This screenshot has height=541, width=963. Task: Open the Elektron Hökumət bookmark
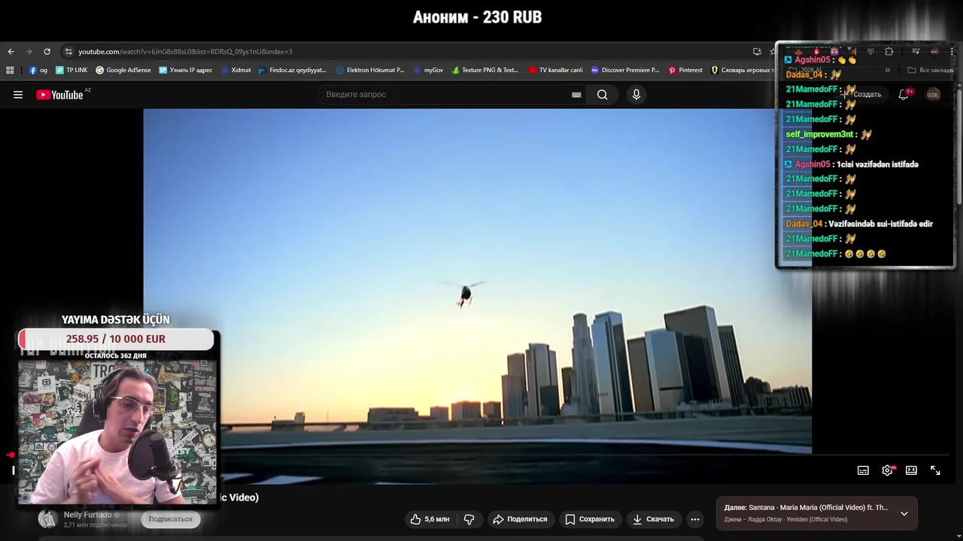[x=370, y=70]
